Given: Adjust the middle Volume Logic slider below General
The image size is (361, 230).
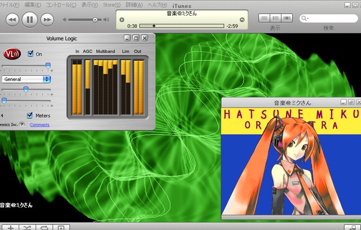Looking at the screenshot, I should coord(26,89).
